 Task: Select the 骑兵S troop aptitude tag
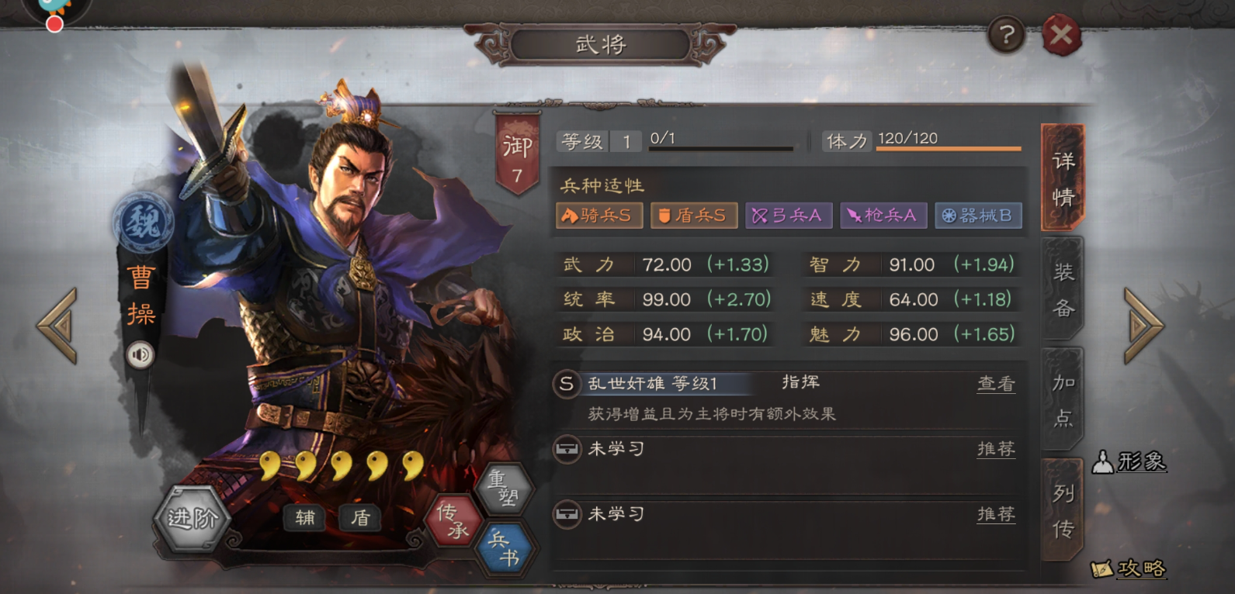tap(598, 215)
